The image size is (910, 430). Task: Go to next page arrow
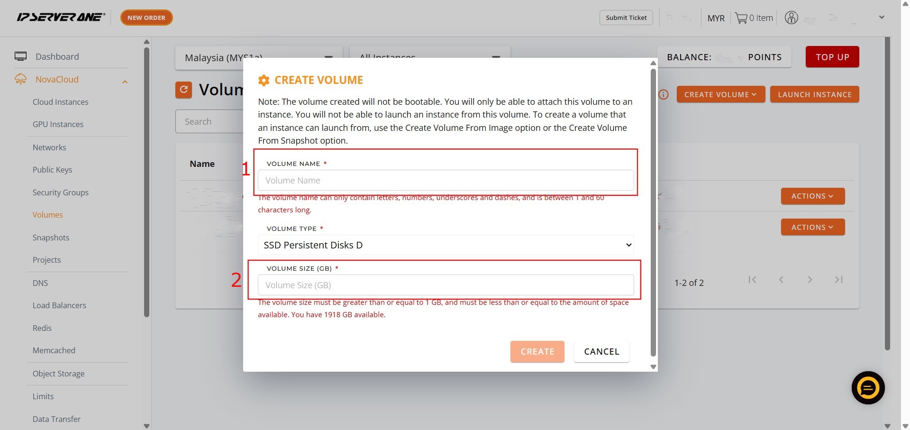(x=810, y=280)
